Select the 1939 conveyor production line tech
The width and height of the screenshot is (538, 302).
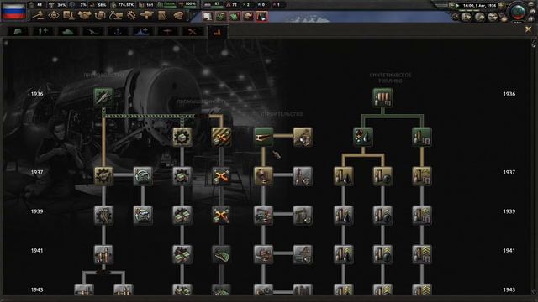pyautogui.click(x=143, y=215)
